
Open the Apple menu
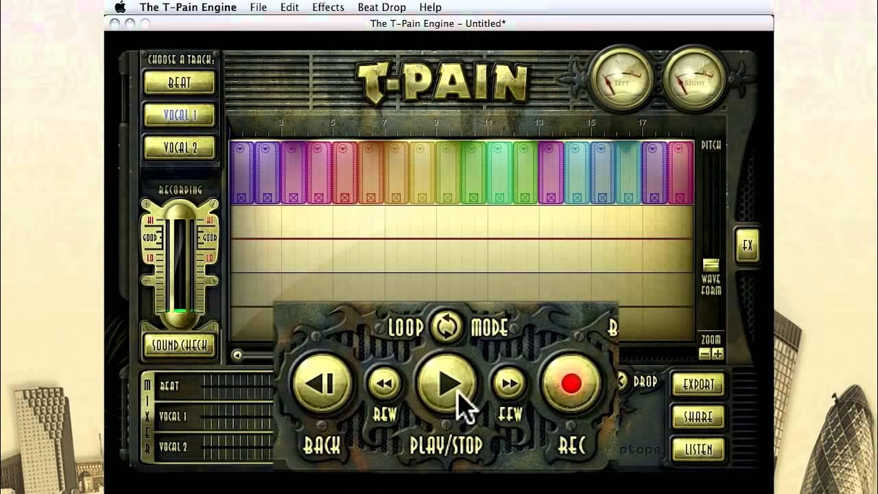121,7
